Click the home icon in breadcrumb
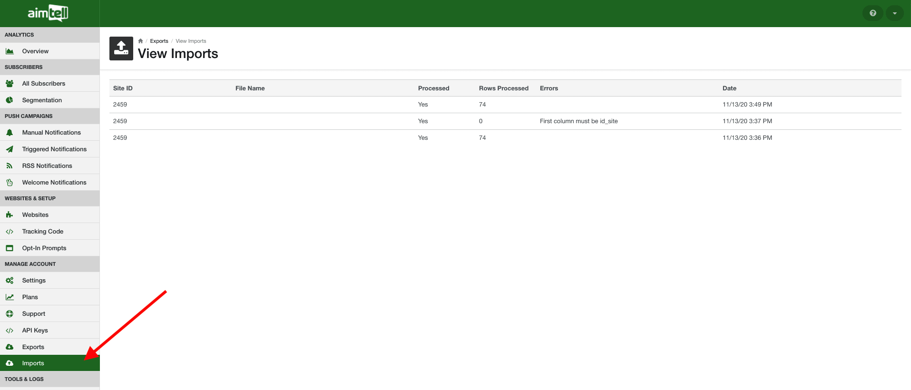911x390 pixels. (140, 41)
